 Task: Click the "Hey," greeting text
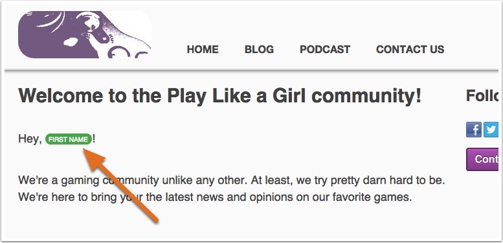(x=30, y=139)
